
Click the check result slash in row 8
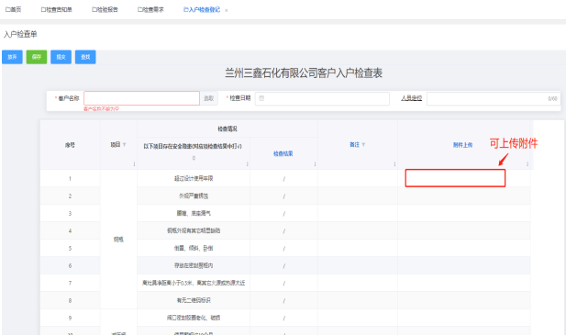(284, 300)
